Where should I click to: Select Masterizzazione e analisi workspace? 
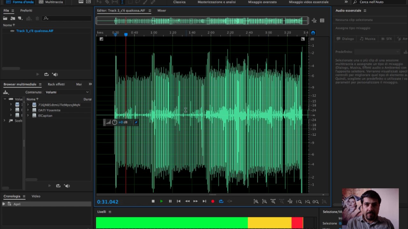216,2
